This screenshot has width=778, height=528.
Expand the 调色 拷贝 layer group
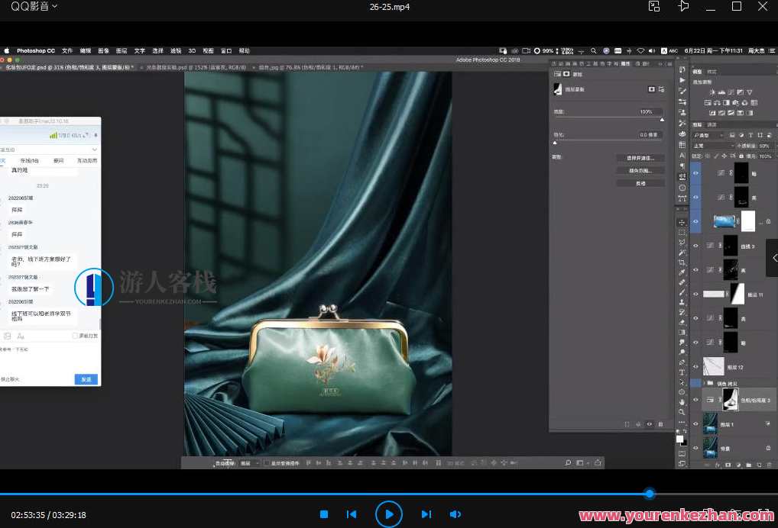click(x=703, y=383)
